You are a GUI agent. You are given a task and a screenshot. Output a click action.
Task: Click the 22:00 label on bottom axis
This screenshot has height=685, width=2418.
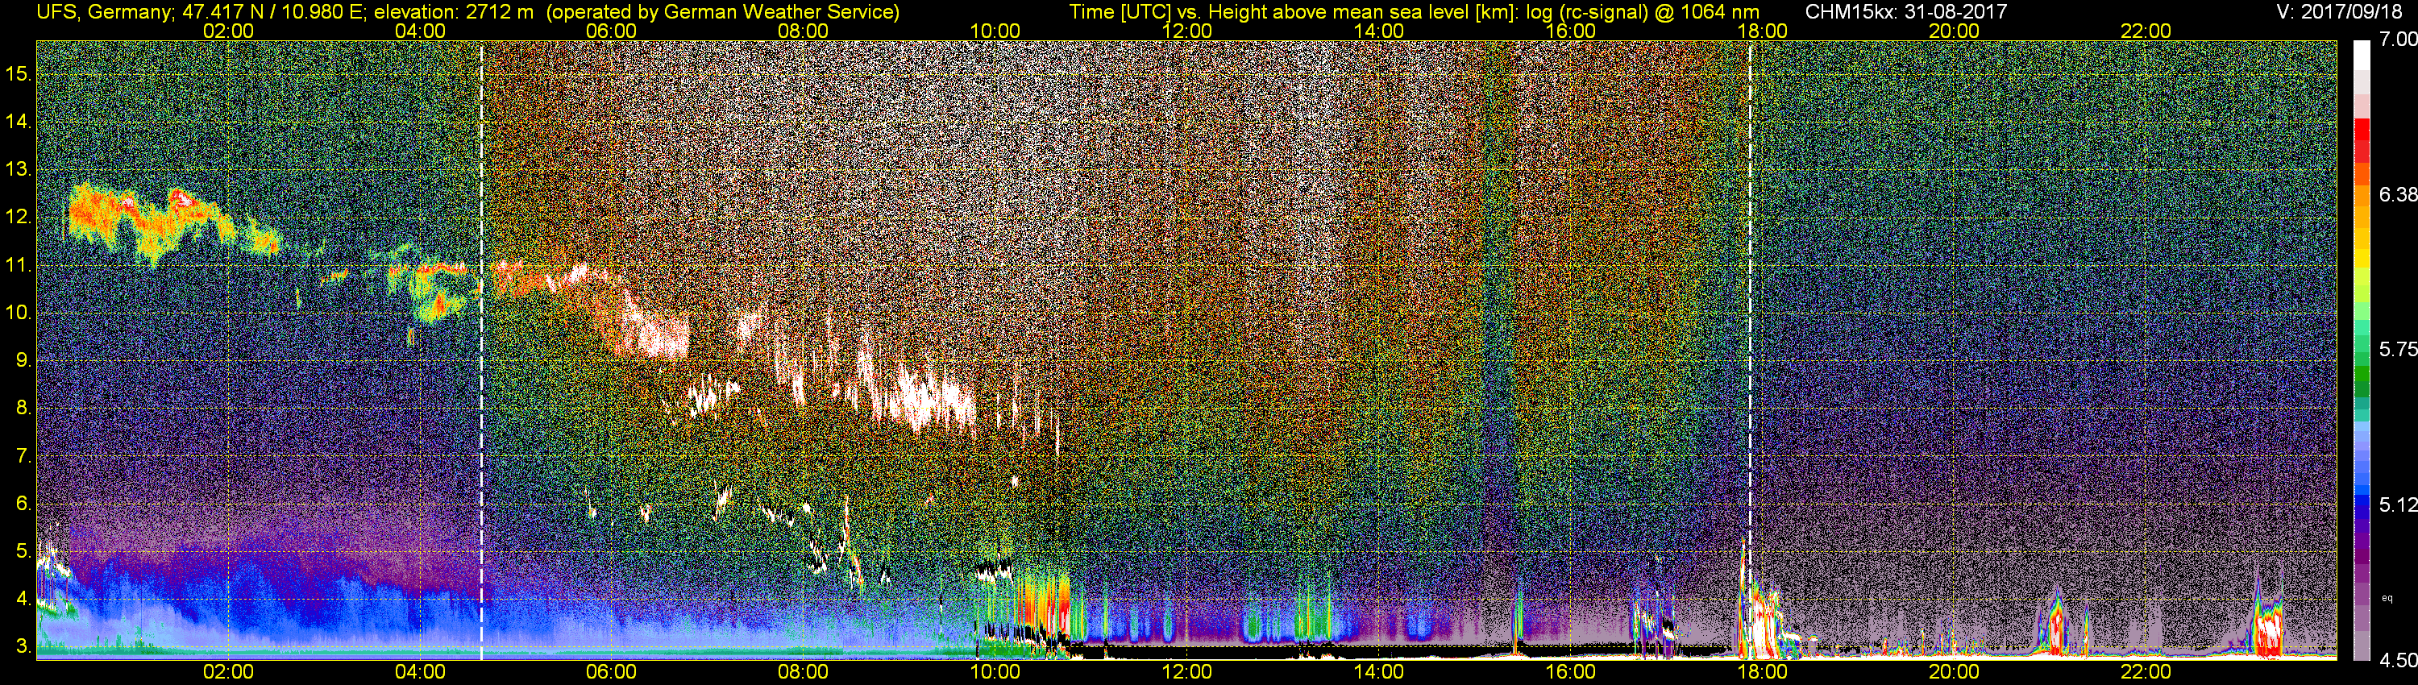[2146, 672]
